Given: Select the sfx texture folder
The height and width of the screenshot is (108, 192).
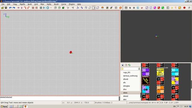Looking at the screenshot, I should [130, 82].
